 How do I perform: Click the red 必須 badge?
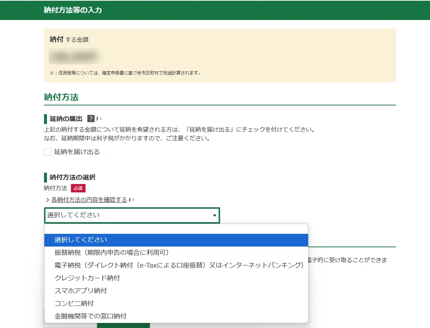(x=78, y=188)
